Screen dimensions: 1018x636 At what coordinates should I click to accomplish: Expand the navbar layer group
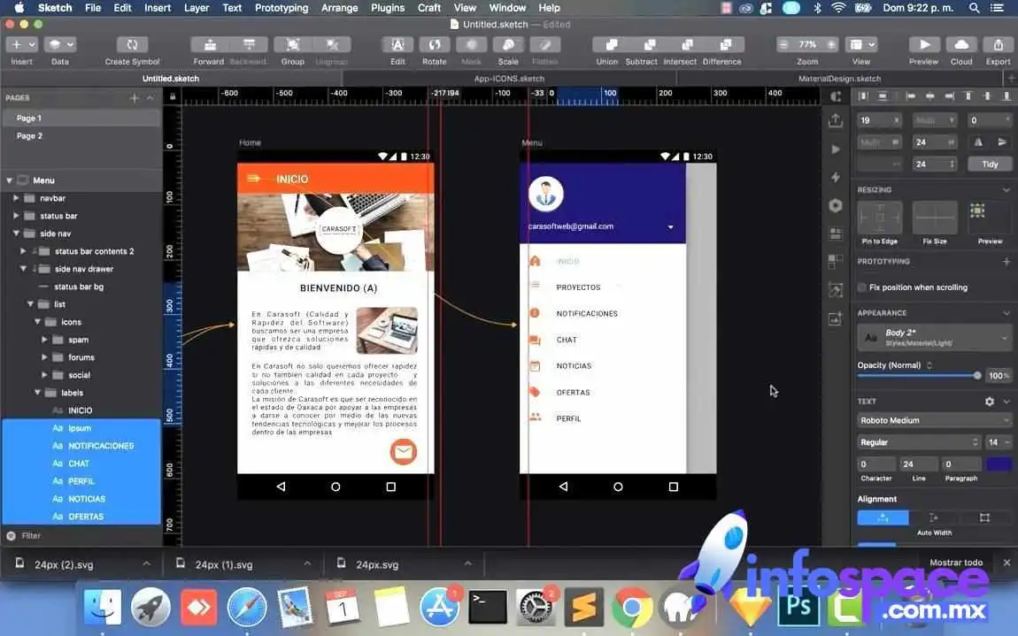click(x=16, y=198)
